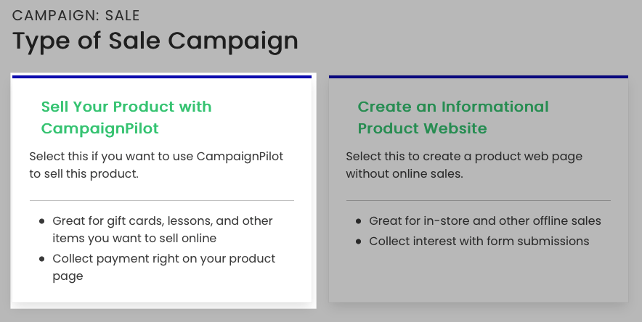The image size is (642, 322).
Task: Choose the Create an Informational Product Website heading
Action: (x=453, y=117)
